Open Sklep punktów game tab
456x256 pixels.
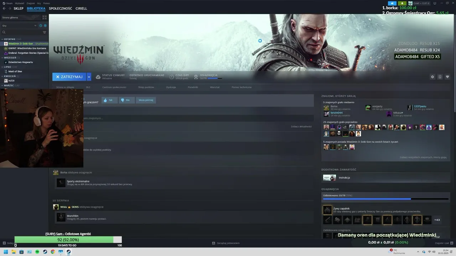(x=146, y=87)
